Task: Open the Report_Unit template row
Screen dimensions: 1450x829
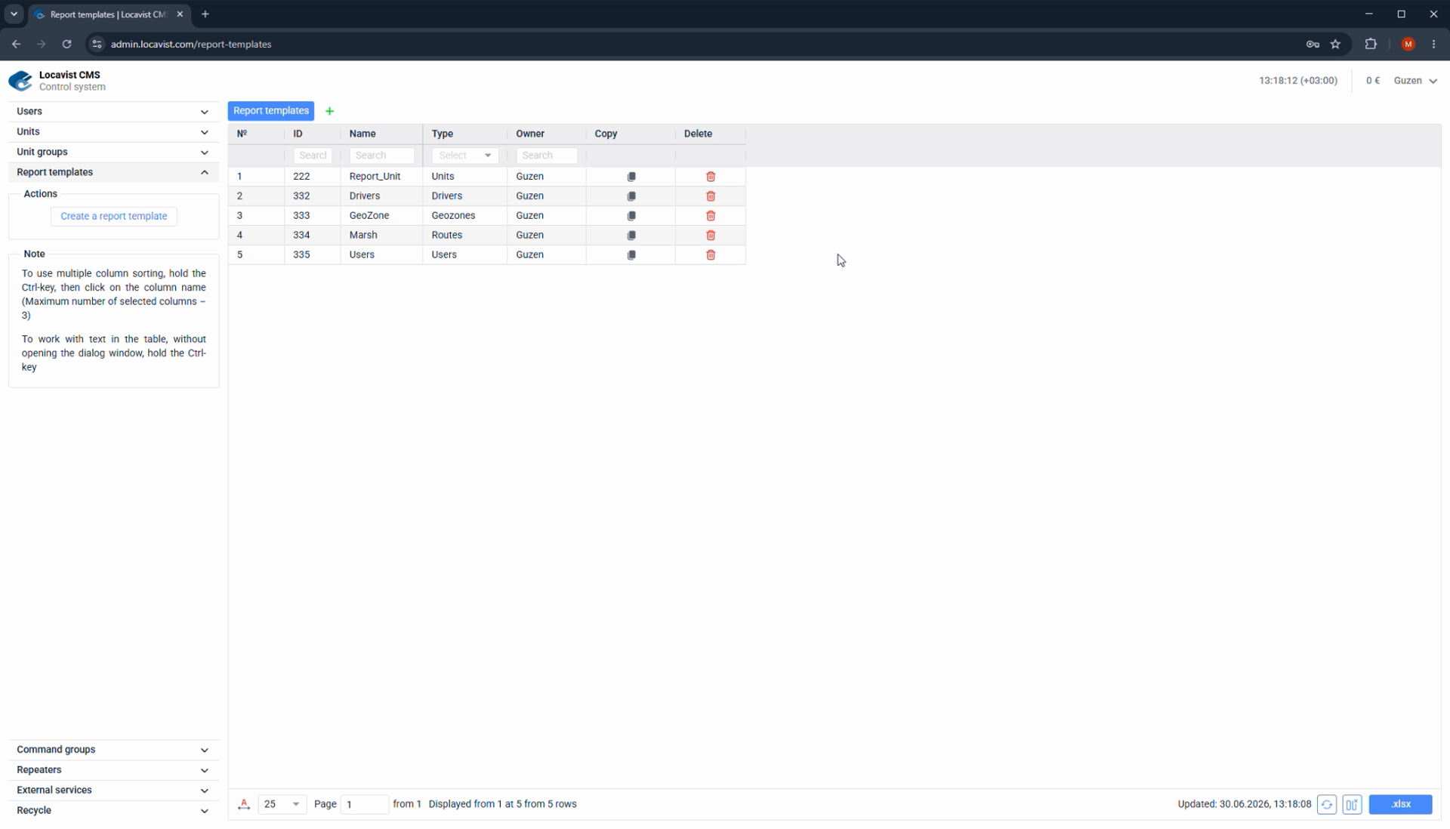Action: click(x=487, y=177)
